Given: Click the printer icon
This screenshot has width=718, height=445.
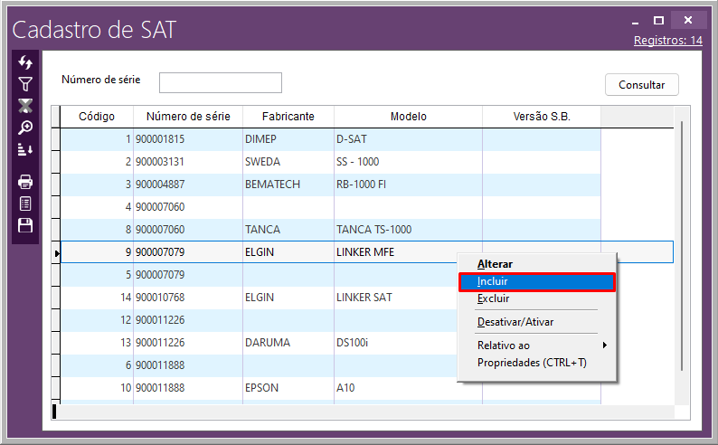Looking at the screenshot, I should [x=25, y=182].
